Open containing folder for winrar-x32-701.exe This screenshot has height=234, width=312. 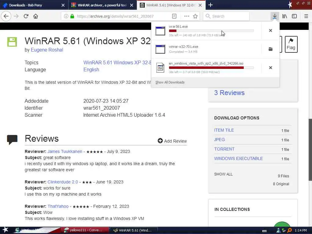tap(271, 49)
